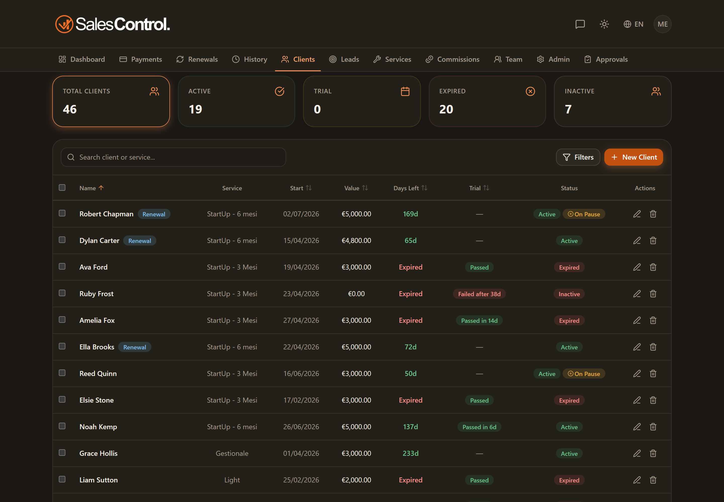Open the Commissions tab
724x502 pixels.
(x=452, y=59)
